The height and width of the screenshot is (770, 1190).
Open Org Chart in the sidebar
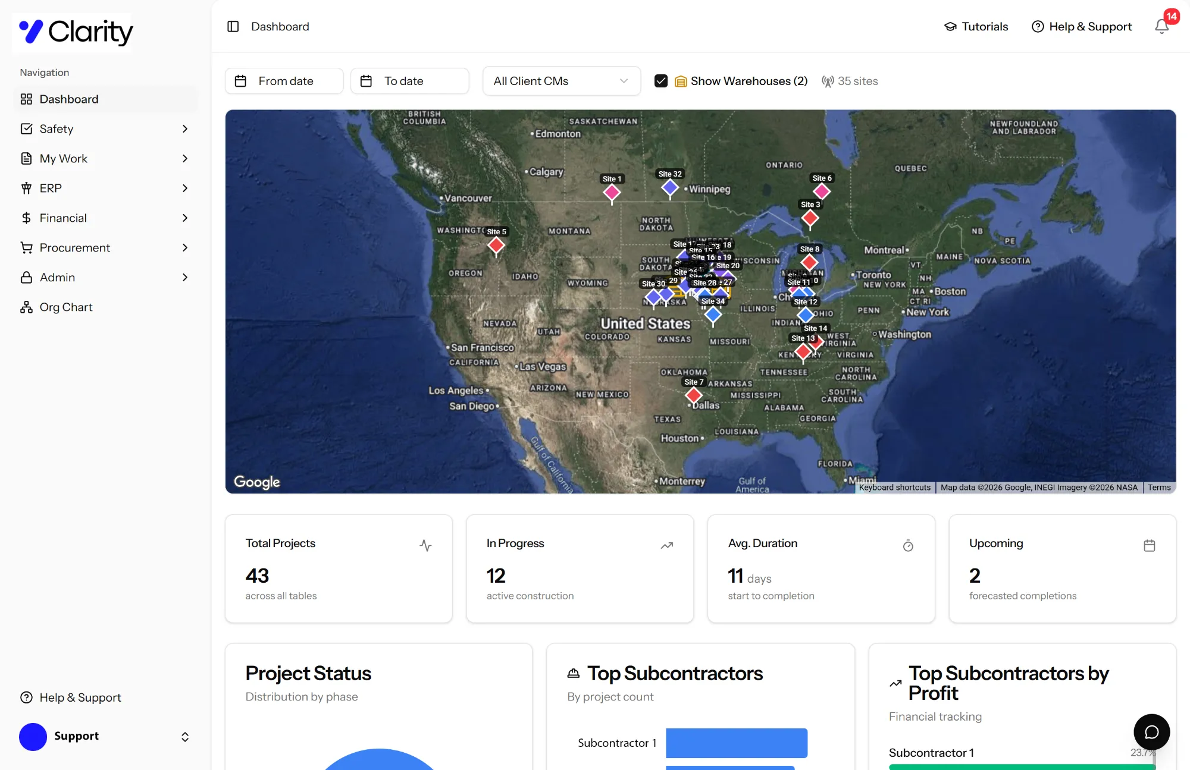pyautogui.click(x=105, y=307)
